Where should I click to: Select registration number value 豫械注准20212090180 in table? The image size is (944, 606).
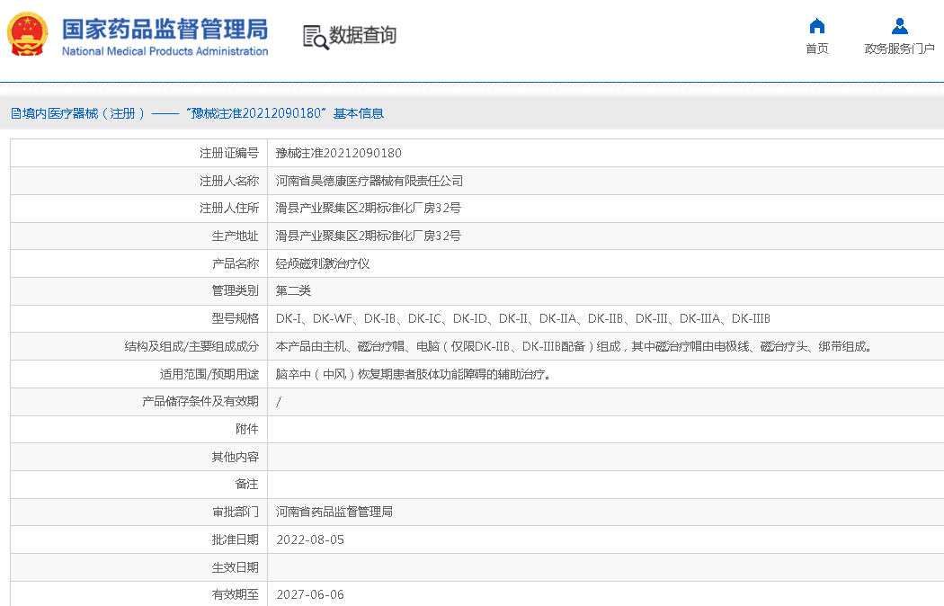[338, 153]
